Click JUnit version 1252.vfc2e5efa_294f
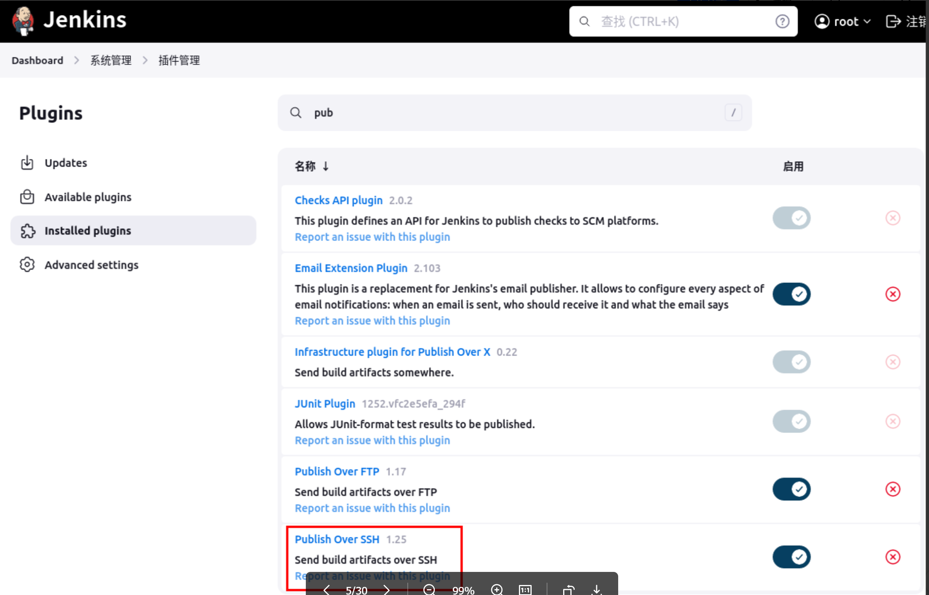Image resolution: width=929 pixels, height=595 pixels. [x=413, y=404]
